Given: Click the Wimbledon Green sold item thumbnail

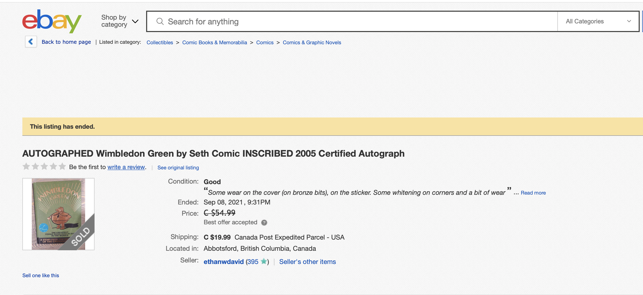Looking at the screenshot, I should 58,214.
